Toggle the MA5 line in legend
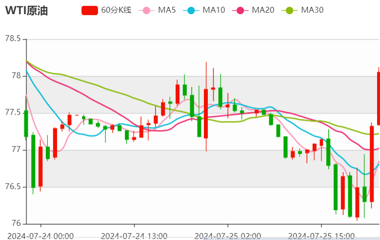380x240 pixels. pos(157,10)
